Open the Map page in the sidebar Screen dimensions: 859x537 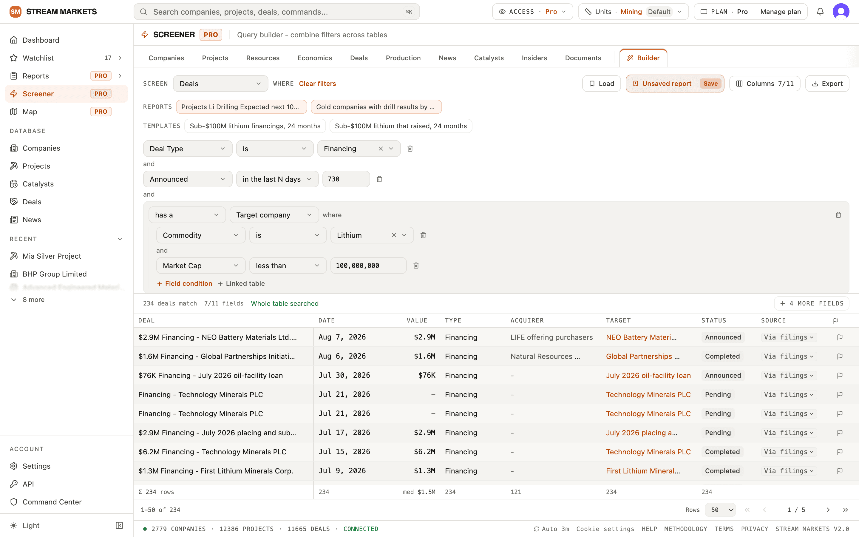(x=67, y=112)
